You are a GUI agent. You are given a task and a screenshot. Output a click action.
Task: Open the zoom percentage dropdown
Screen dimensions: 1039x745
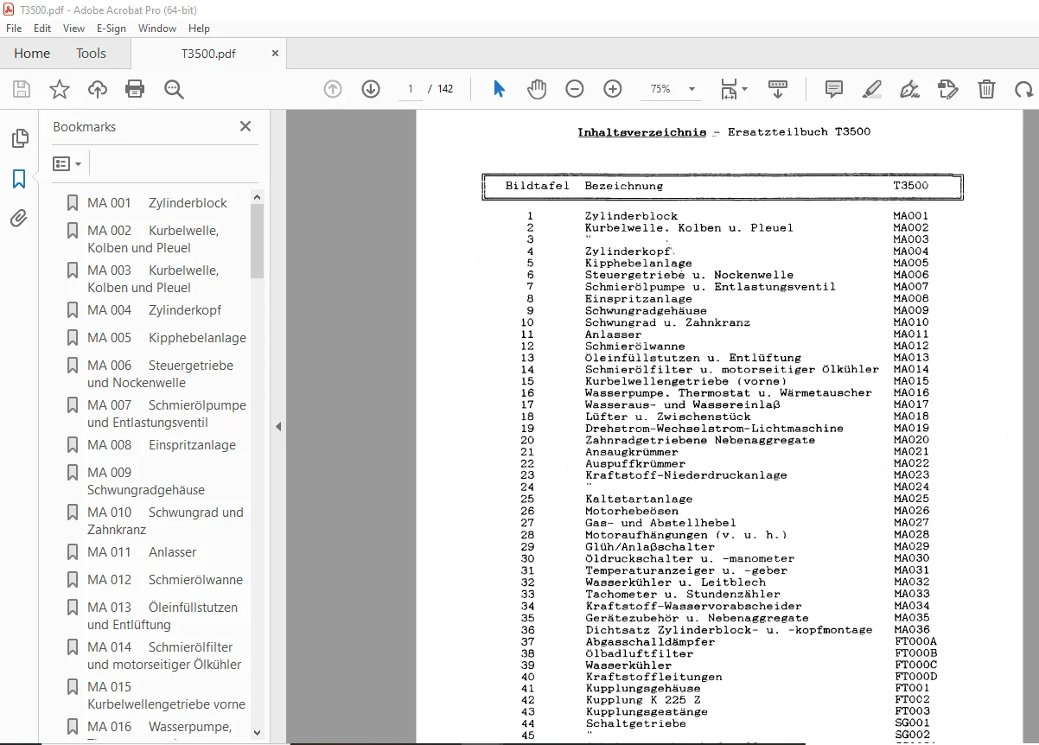(692, 89)
